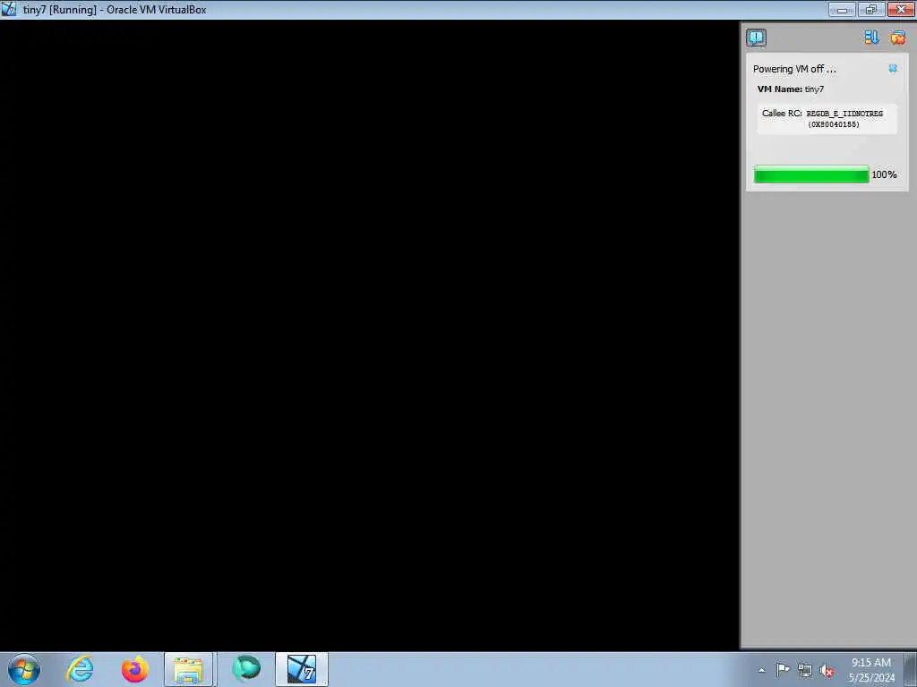Open the Windows Start menu orb
This screenshot has height=687, width=917.
(24, 669)
